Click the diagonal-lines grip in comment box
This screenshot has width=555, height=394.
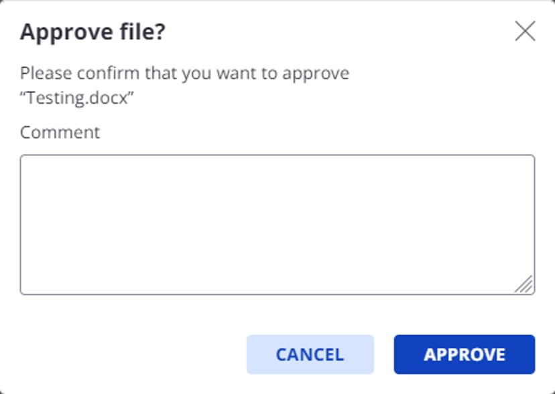coord(524,284)
